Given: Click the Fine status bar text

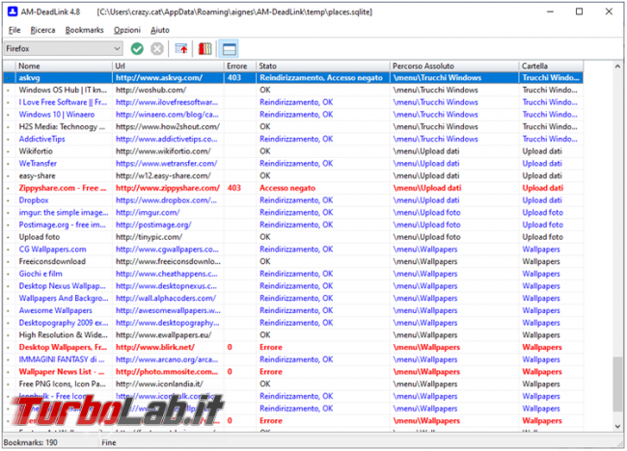Looking at the screenshot, I should tap(109, 442).
